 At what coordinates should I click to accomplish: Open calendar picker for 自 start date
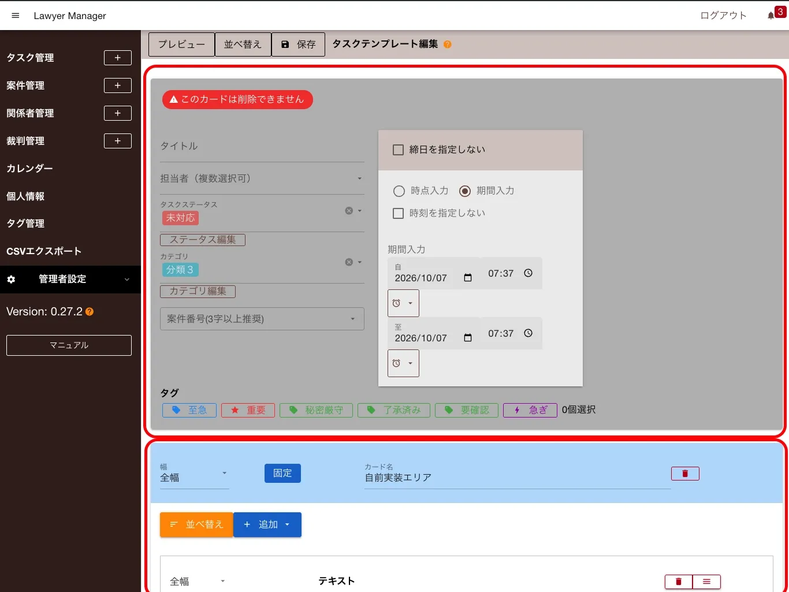pyautogui.click(x=468, y=278)
